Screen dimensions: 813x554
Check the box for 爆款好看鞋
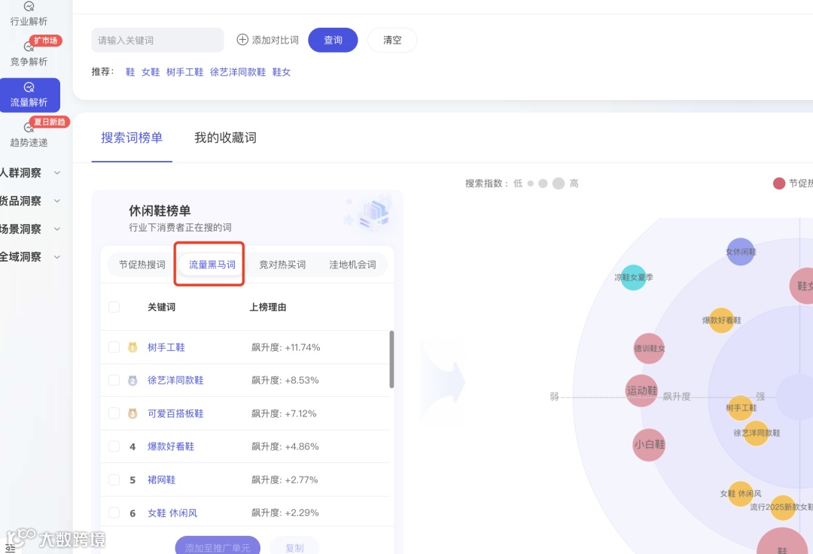[114, 447]
